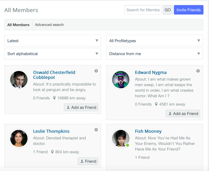Click Leslie Thompkins' avatar photo

19,138
